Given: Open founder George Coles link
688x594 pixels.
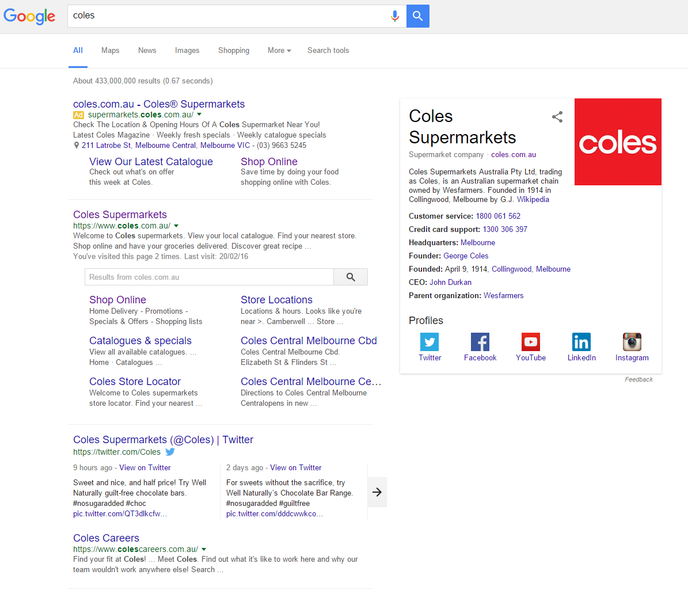Looking at the screenshot, I should [466, 256].
